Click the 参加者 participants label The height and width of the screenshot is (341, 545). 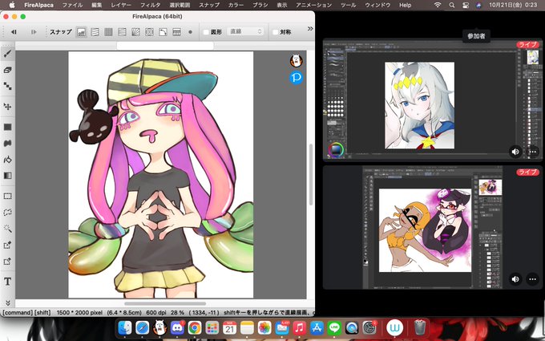[476, 36]
